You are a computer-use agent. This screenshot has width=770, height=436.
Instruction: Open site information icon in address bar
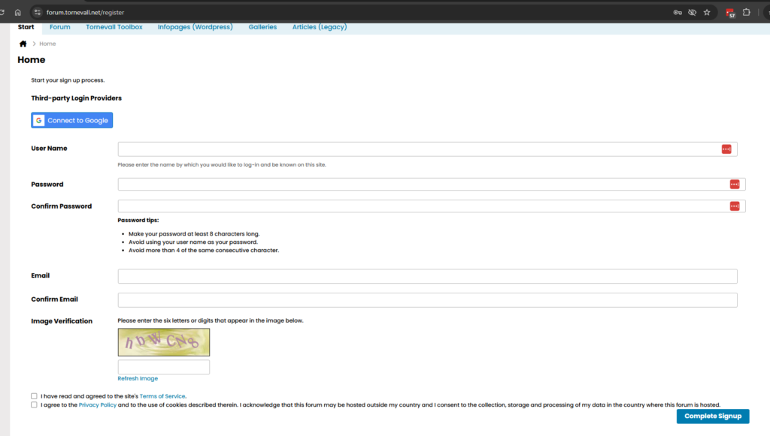37,12
